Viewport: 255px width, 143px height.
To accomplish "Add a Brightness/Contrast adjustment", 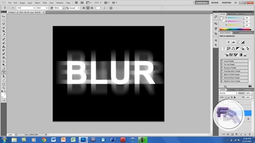I will coord(229,42).
